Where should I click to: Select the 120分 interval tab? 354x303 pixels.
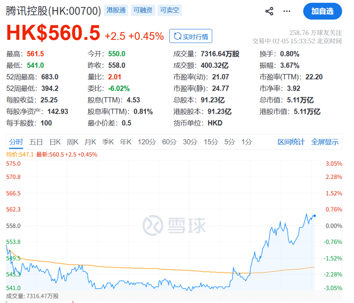pyautogui.click(x=146, y=142)
